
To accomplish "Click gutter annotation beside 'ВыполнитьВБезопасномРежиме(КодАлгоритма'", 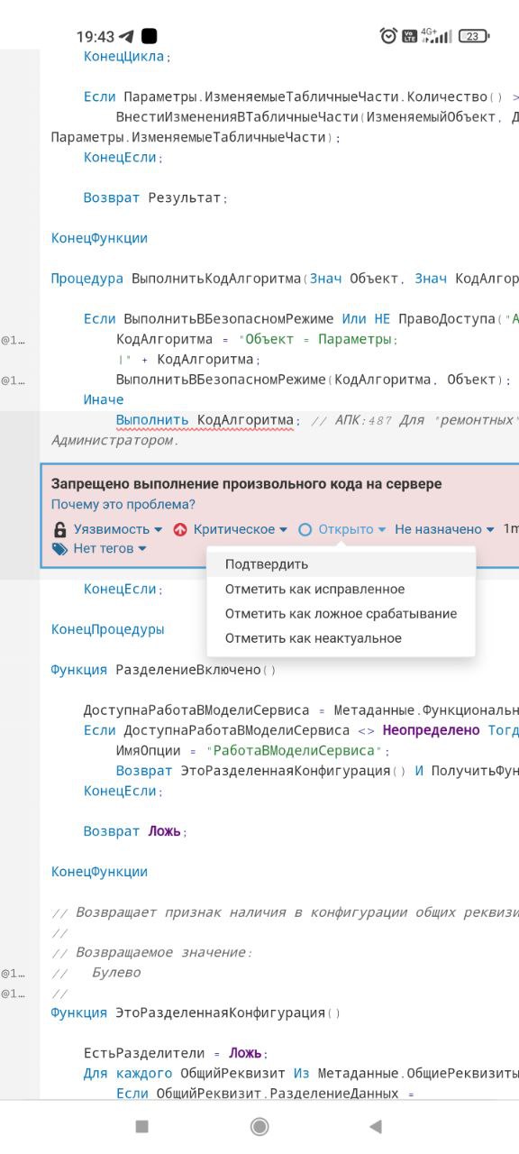I will click(13, 380).
